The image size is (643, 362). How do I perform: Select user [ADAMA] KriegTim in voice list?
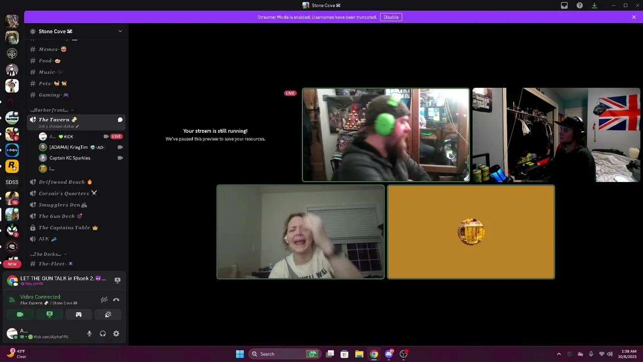81,147
